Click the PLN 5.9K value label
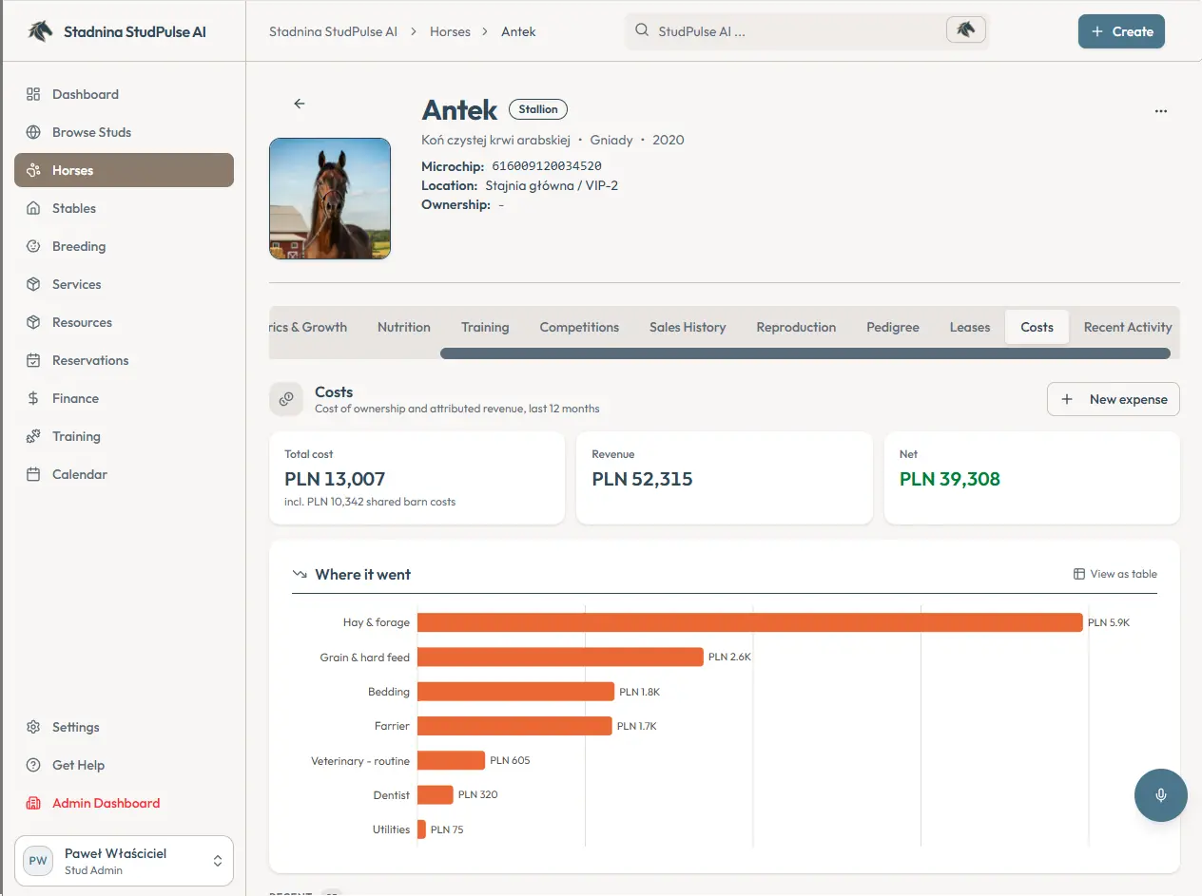Image resolution: width=1202 pixels, height=896 pixels. pyautogui.click(x=1109, y=622)
